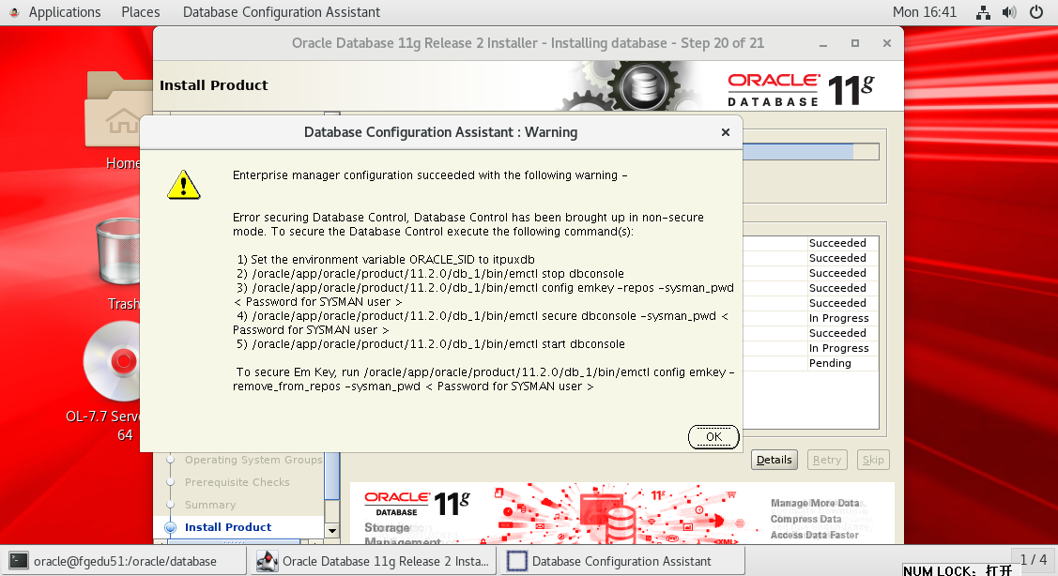This screenshot has width=1058, height=576.
Task: Click the clock showing Mon 16:41
Action: [925, 12]
